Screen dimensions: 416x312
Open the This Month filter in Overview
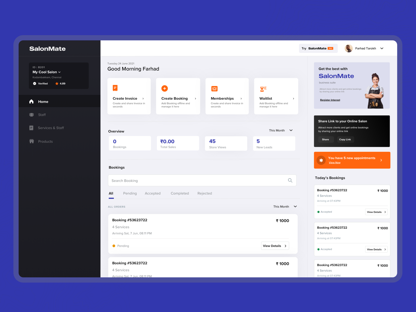click(281, 130)
